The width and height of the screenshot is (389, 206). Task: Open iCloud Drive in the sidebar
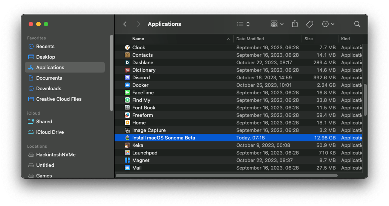[65, 132]
